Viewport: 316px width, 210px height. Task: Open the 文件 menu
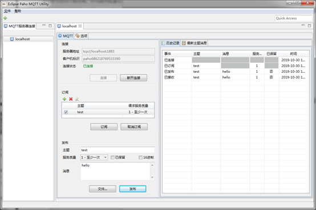(x=7, y=11)
